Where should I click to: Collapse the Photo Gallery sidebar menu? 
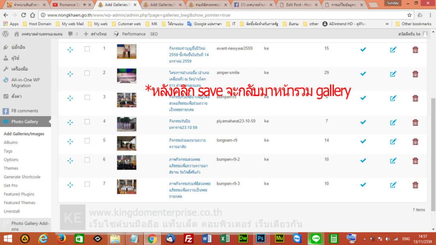point(26,121)
